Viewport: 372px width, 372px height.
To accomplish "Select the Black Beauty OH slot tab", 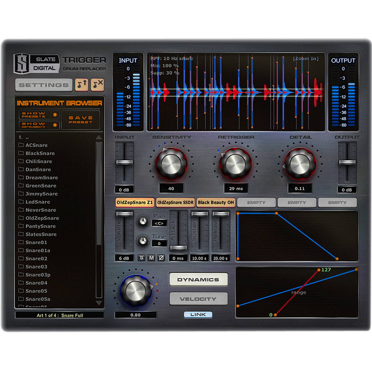I will [x=216, y=203].
